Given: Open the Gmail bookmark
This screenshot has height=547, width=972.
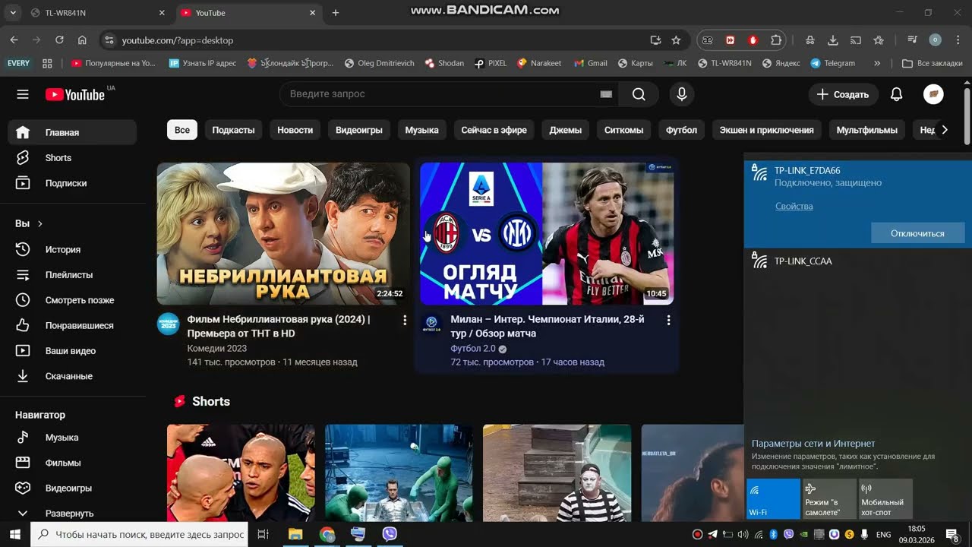Looking at the screenshot, I should [590, 63].
